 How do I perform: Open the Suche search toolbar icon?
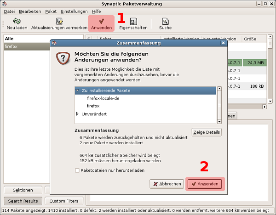[x=165, y=22]
